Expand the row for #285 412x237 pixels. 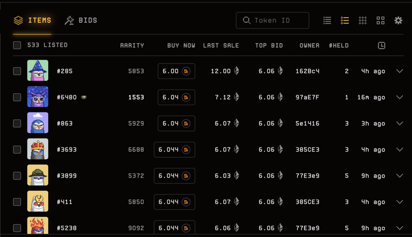click(x=400, y=71)
